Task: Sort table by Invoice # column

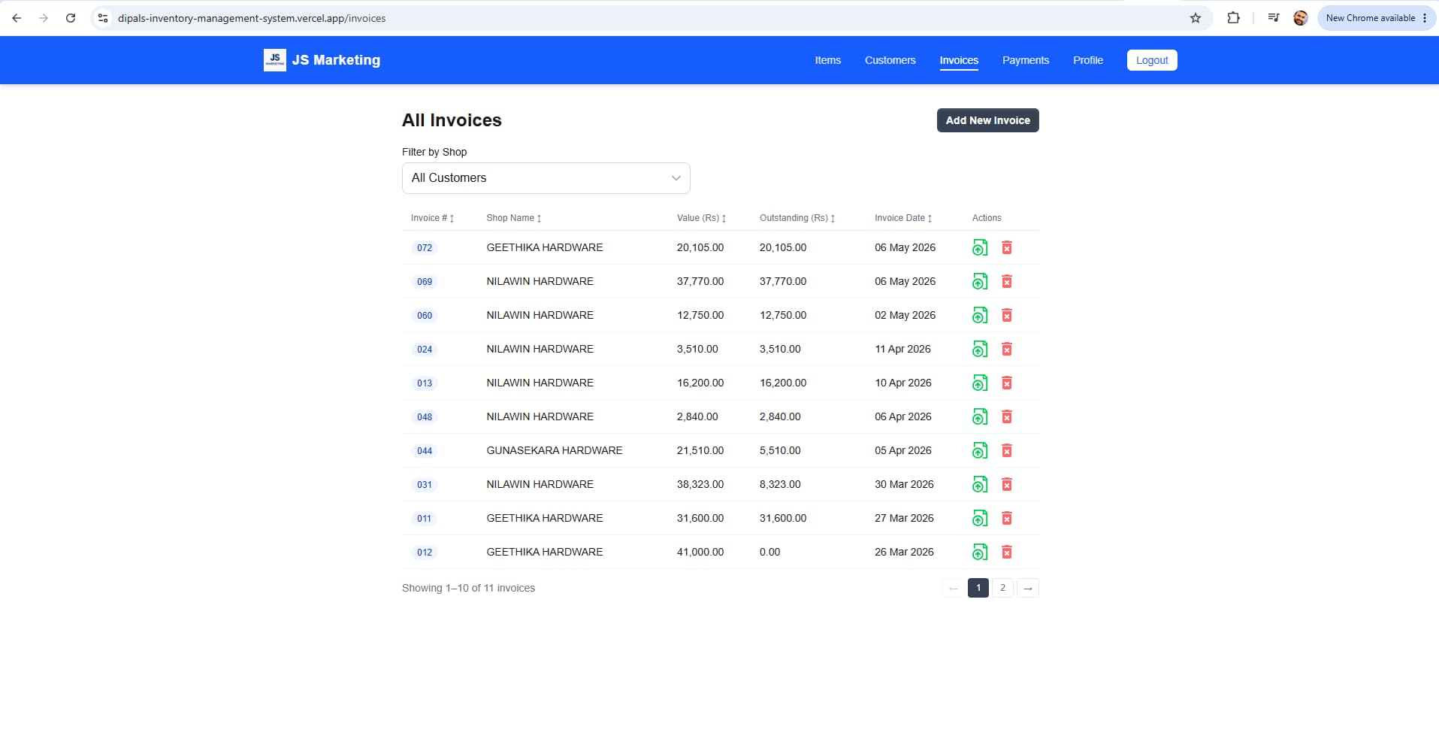Action: [432, 218]
